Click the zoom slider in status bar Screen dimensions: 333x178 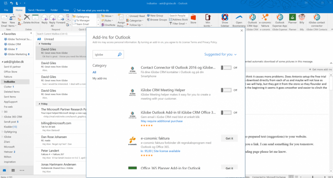pyautogui.click(x=313, y=177)
